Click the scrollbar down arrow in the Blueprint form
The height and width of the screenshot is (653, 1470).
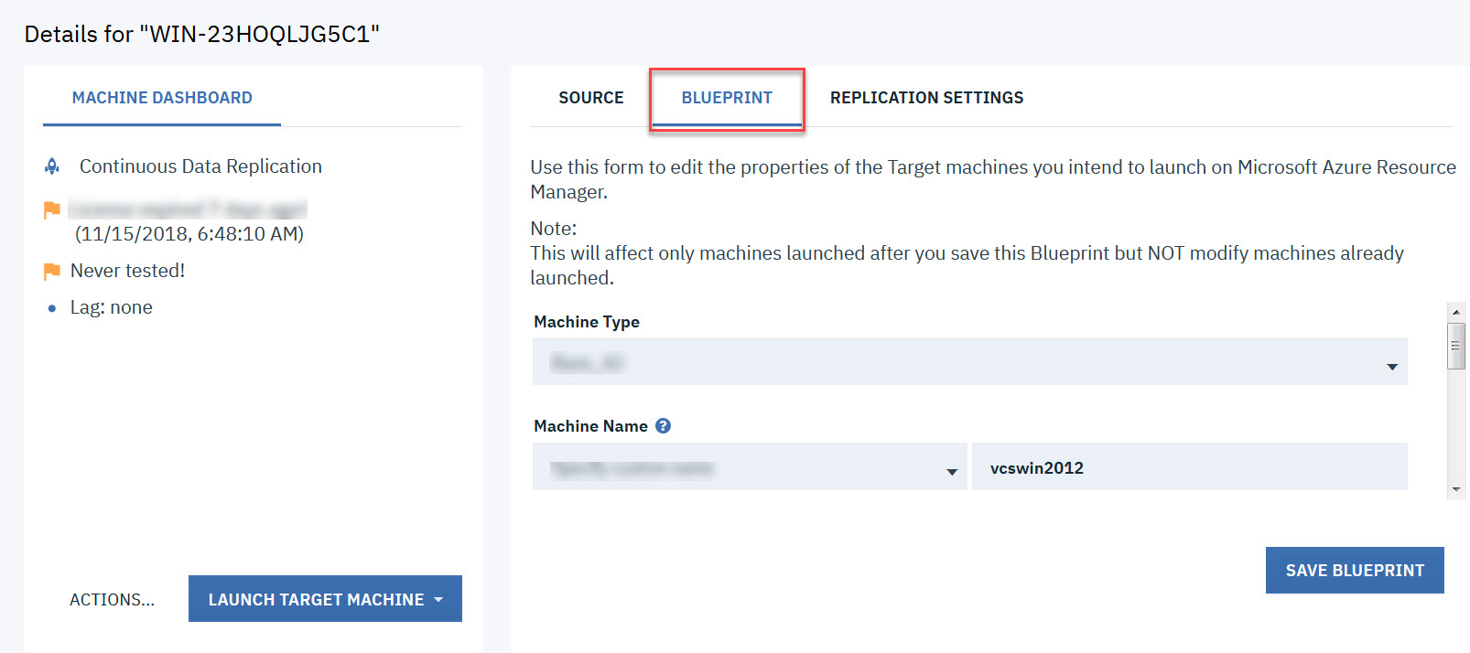click(1456, 490)
